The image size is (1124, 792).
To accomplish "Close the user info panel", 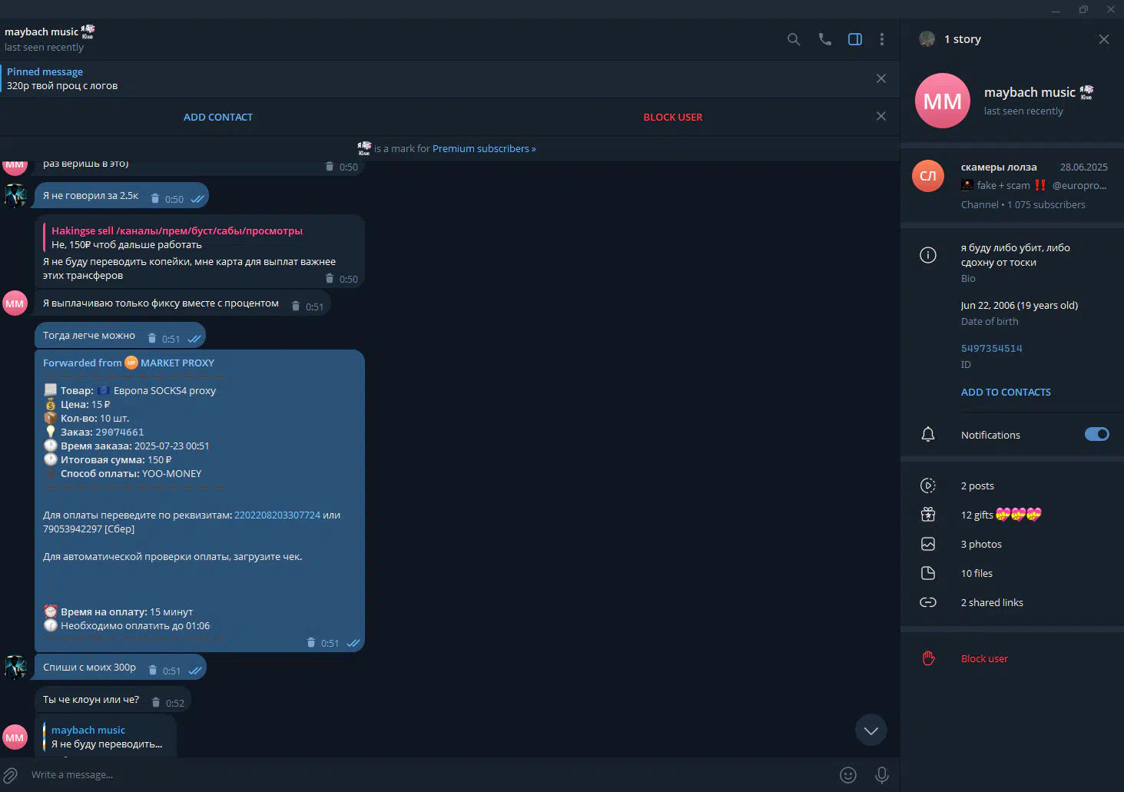I will pos(1104,39).
